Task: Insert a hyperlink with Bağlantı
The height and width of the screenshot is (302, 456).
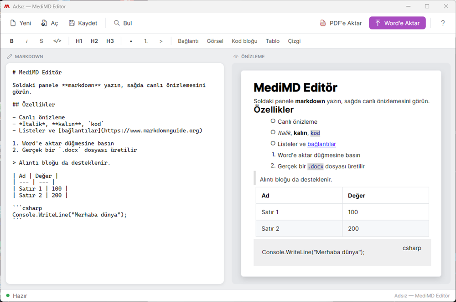Action: coord(188,41)
